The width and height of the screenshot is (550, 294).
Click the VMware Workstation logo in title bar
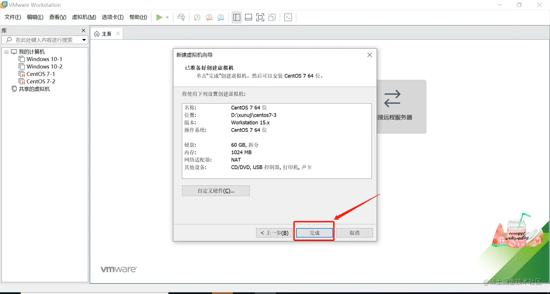tap(4, 5)
